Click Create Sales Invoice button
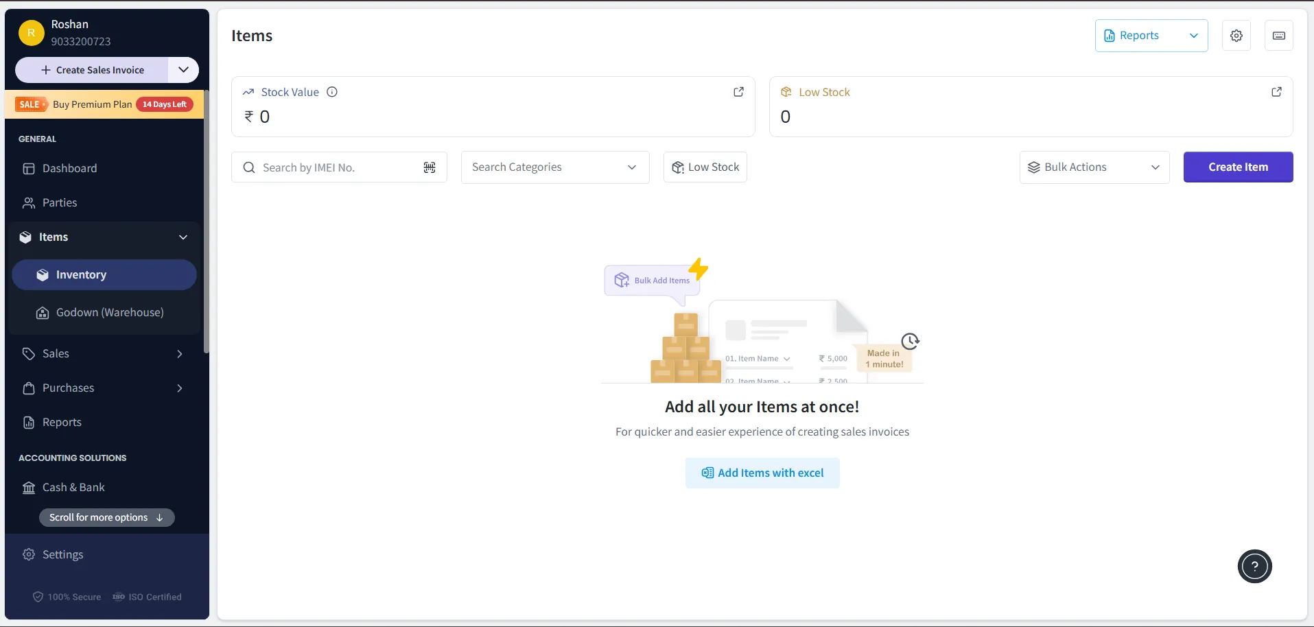1314x627 pixels. [x=92, y=70]
